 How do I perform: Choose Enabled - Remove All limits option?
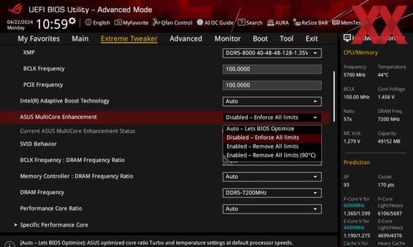click(x=272, y=147)
